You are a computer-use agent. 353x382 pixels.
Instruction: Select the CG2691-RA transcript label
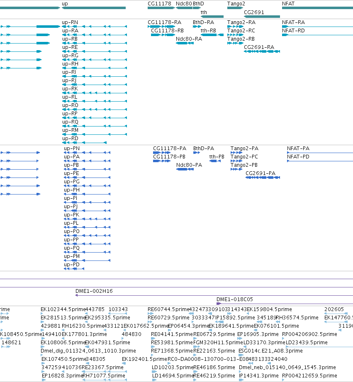tap(259, 47)
